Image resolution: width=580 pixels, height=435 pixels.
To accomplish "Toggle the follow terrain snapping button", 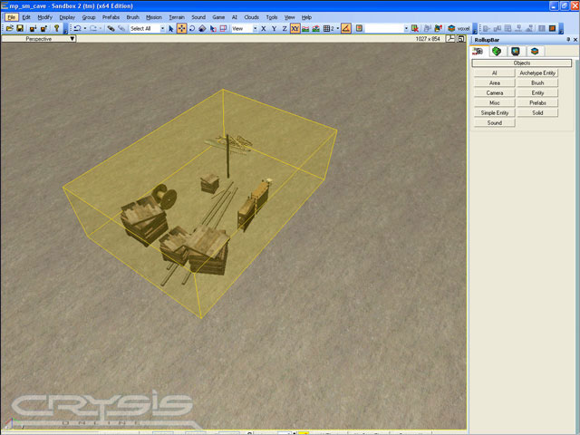I will 305,28.
